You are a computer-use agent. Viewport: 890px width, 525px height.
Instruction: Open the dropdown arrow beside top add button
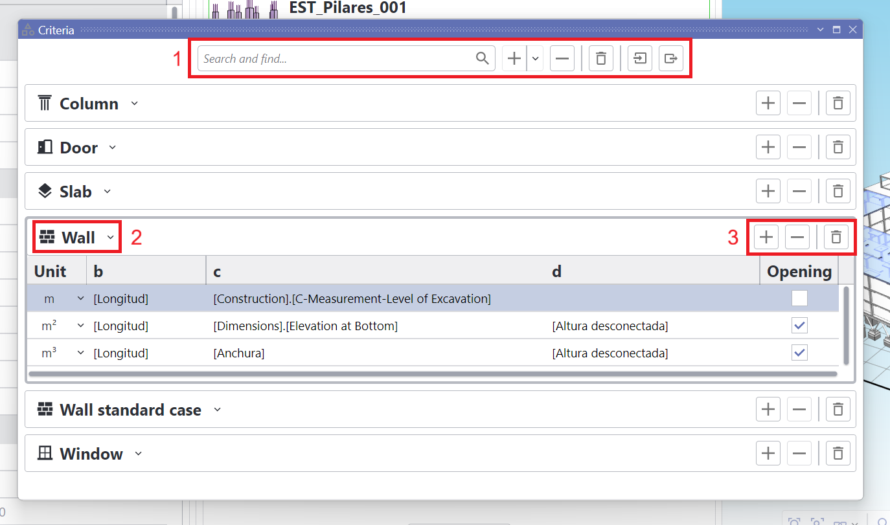[x=535, y=58]
